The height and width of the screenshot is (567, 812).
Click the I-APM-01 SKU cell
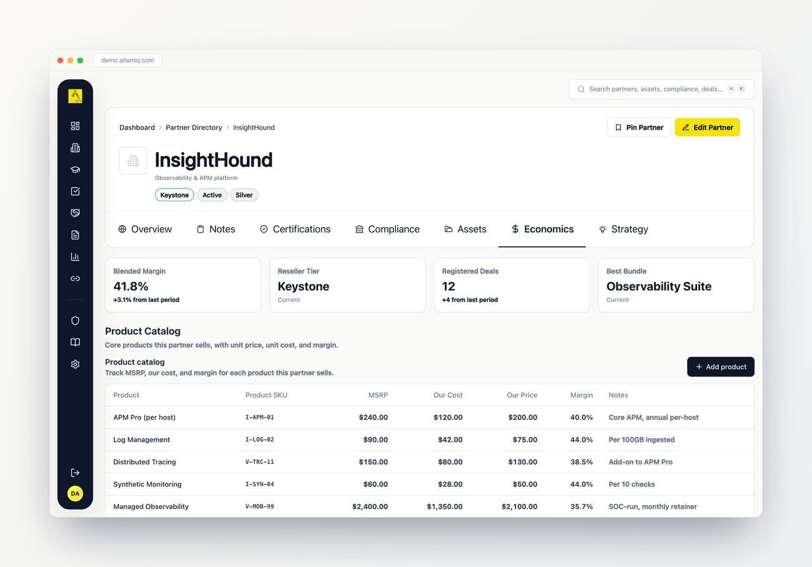coord(260,418)
